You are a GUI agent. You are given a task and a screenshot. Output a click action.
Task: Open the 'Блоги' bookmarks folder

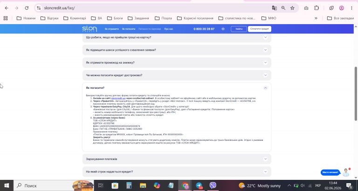(x=115, y=18)
